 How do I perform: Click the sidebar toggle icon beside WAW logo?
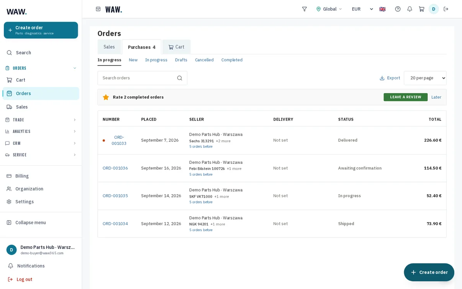point(98,9)
